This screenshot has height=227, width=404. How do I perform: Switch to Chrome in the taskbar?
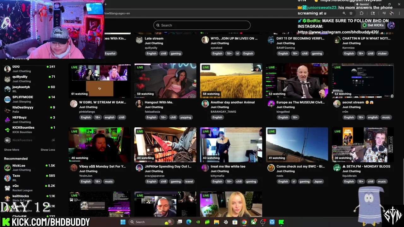pyautogui.click(x=244, y=222)
